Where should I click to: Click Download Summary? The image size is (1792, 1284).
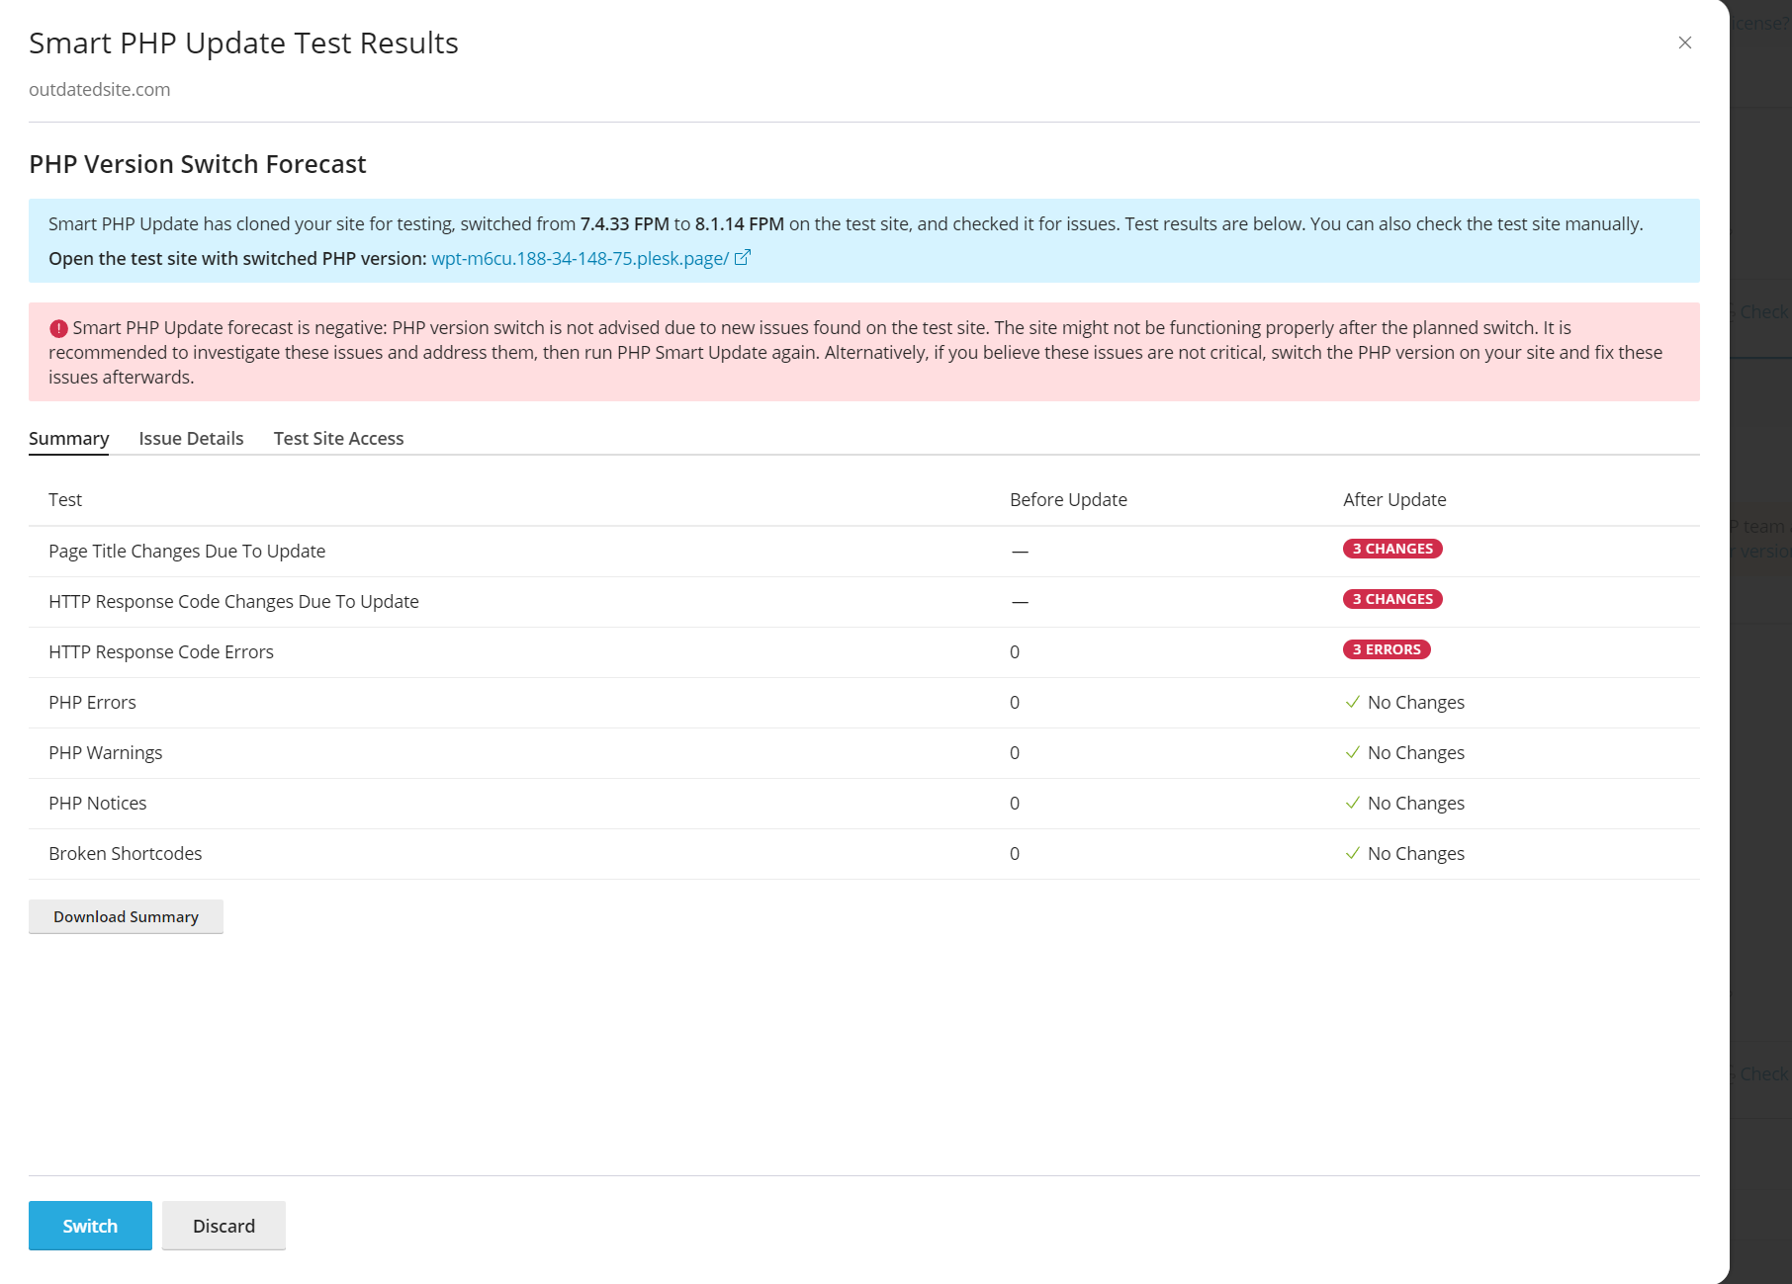click(126, 916)
